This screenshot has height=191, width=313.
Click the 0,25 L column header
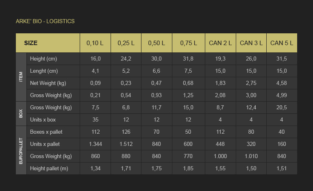(x=126, y=43)
